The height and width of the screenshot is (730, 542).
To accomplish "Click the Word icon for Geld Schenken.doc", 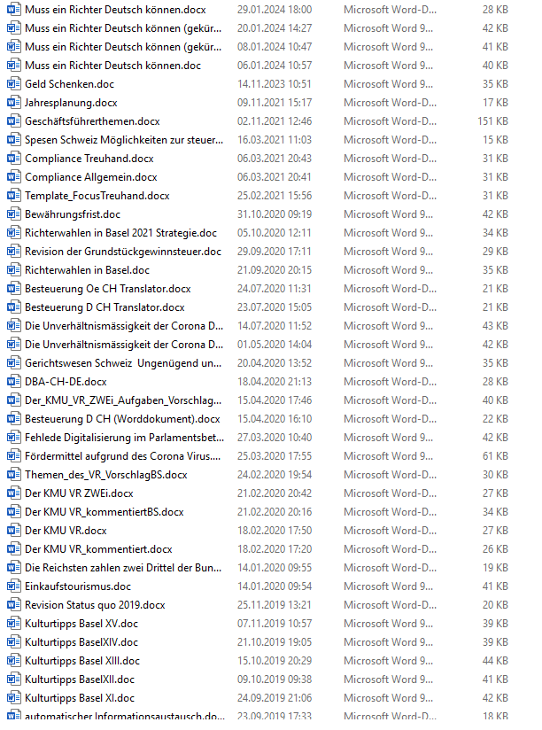I will coord(13,84).
